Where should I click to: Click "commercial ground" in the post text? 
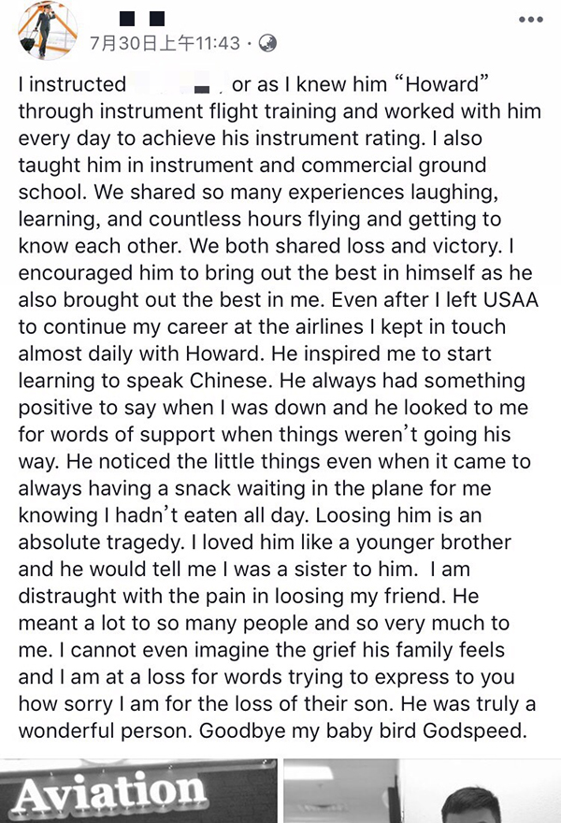coord(394,166)
